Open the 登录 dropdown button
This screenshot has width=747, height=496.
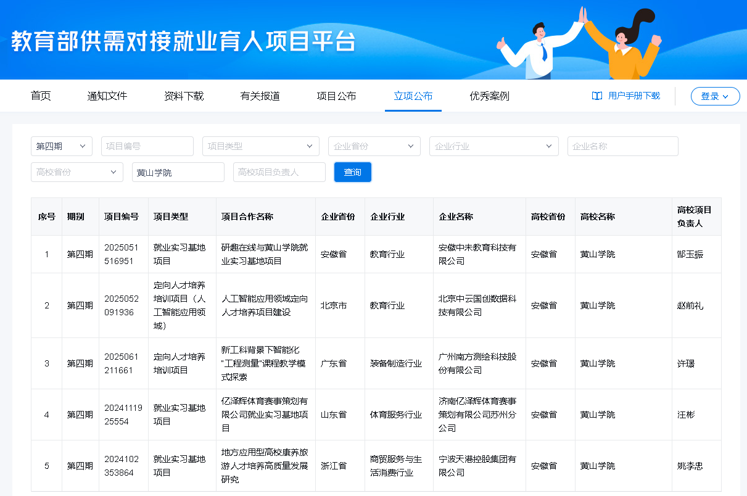coord(715,96)
